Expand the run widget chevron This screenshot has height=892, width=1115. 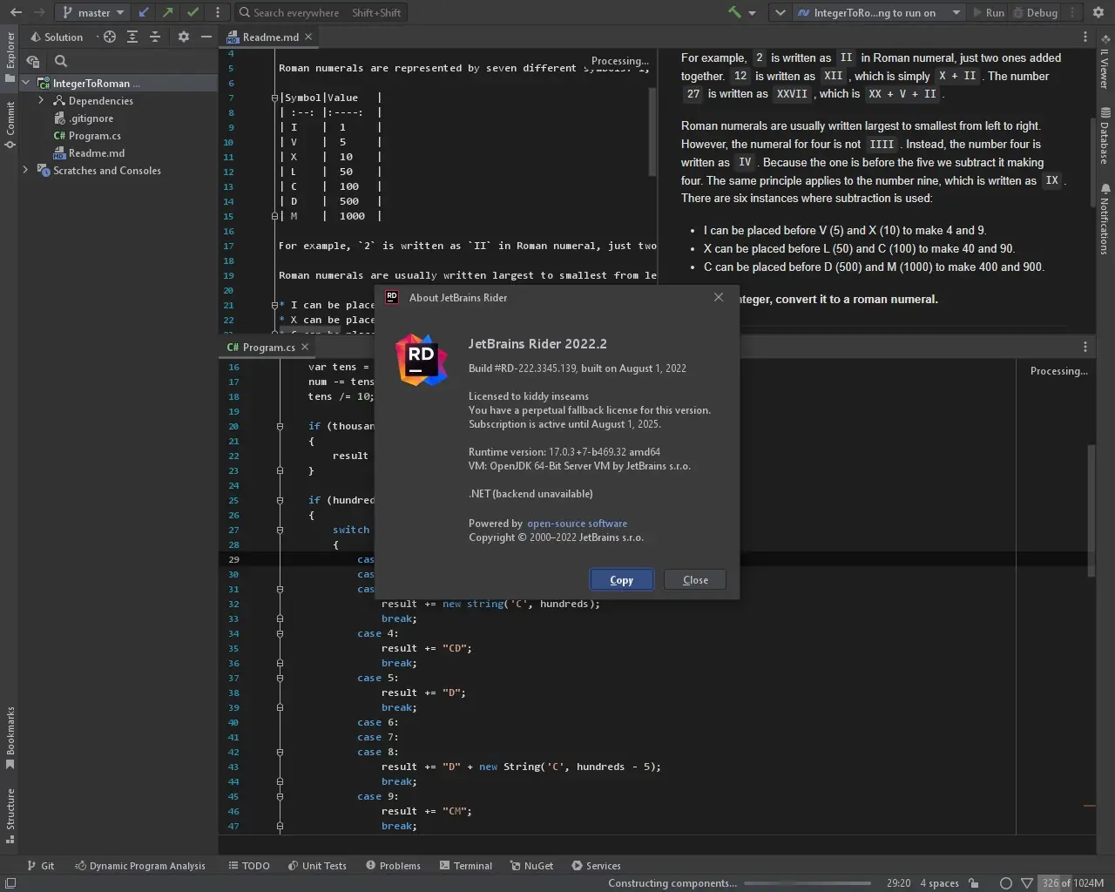click(x=780, y=13)
